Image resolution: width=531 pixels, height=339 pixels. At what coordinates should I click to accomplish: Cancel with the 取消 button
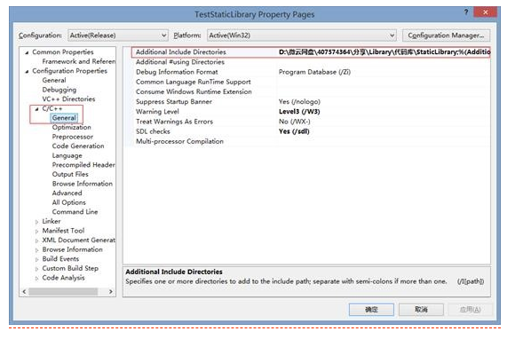[x=421, y=310]
